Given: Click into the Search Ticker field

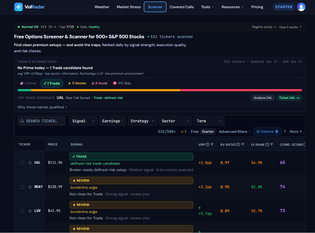Looking at the screenshot, I should (41, 121).
